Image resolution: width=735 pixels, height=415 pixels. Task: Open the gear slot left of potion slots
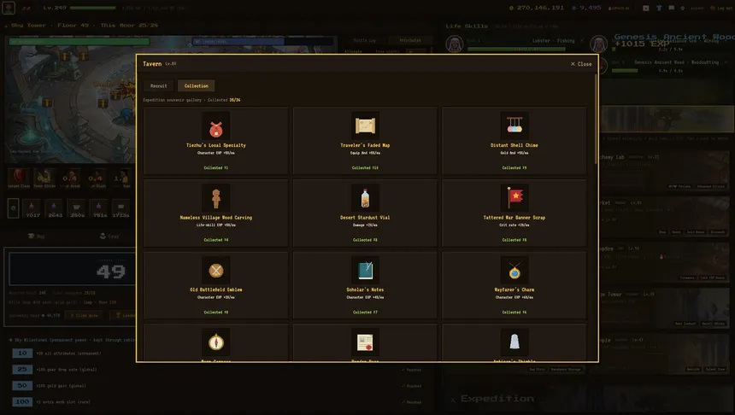click(x=13, y=208)
